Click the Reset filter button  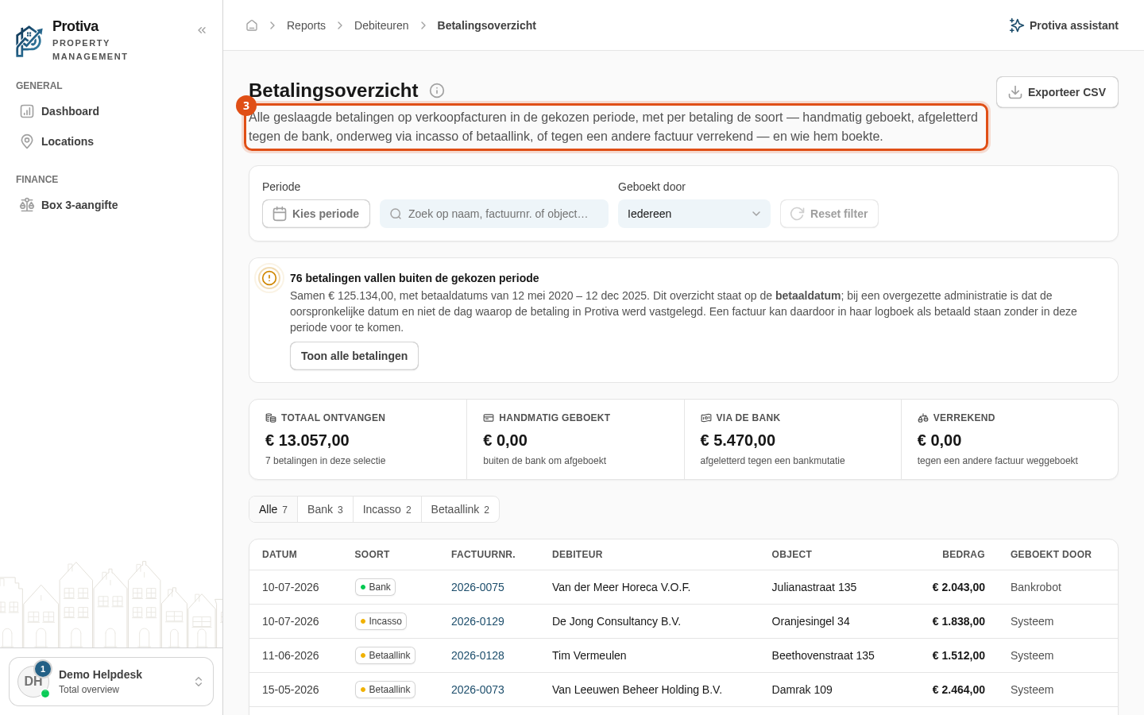click(x=829, y=214)
